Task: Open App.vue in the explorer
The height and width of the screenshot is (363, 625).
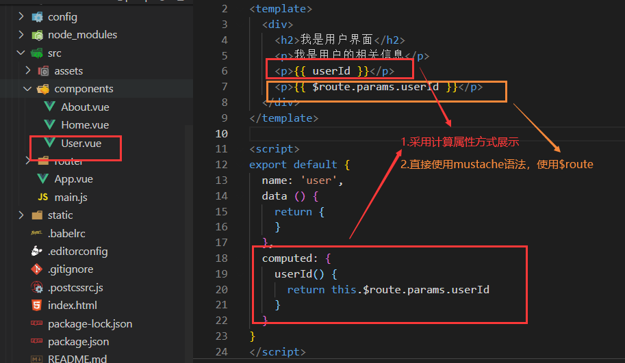Action: tap(74, 179)
